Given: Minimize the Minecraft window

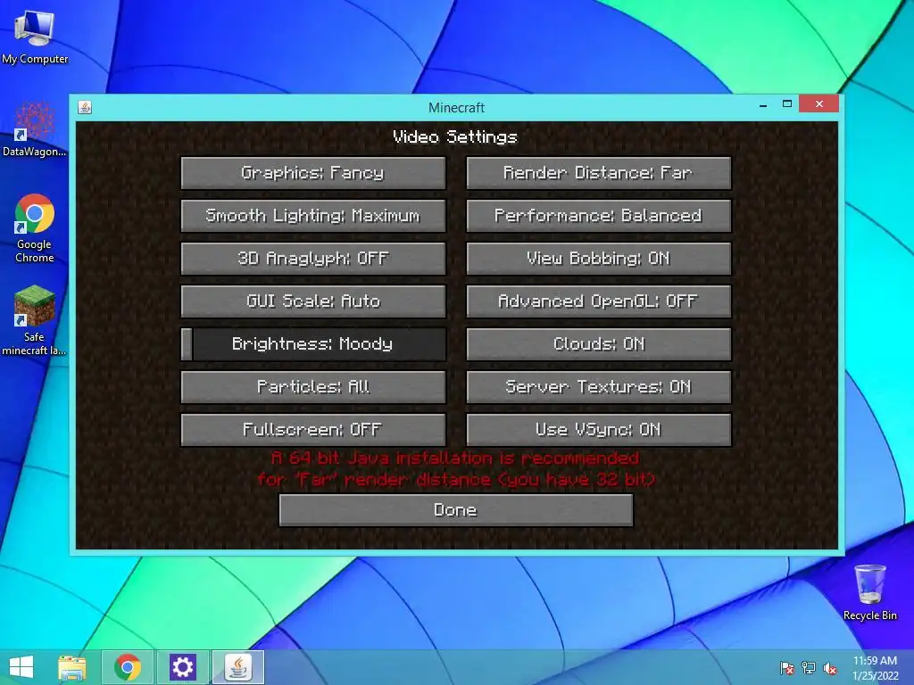Looking at the screenshot, I should [x=763, y=105].
